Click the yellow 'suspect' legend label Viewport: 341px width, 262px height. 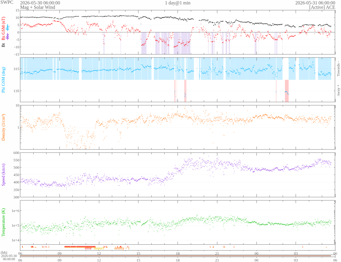pyautogui.click(x=99, y=248)
